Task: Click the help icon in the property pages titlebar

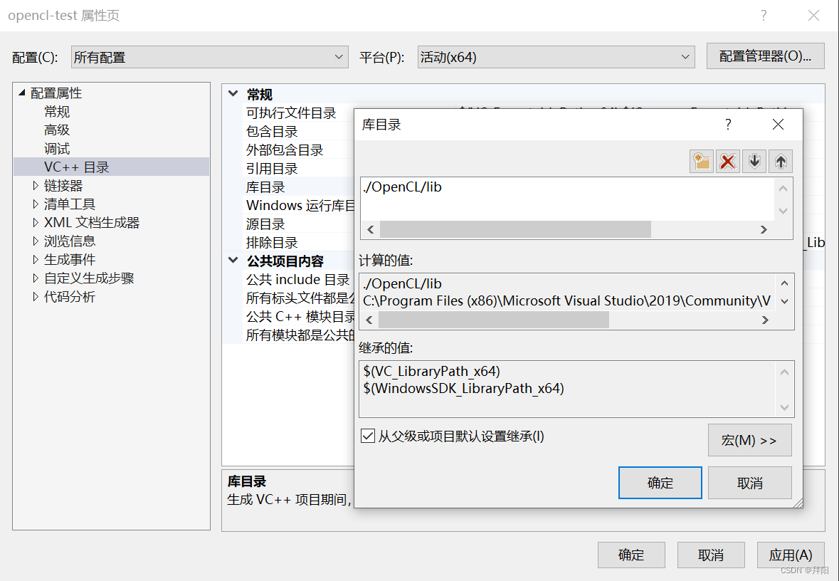Action: click(763, 15)
